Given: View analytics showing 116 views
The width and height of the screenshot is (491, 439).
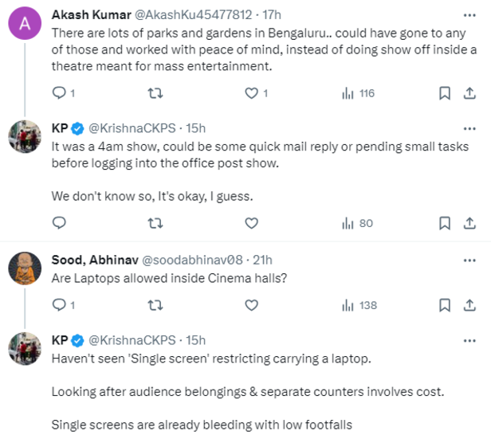Looking at the screenshot, I should click(x=358, y=93).
